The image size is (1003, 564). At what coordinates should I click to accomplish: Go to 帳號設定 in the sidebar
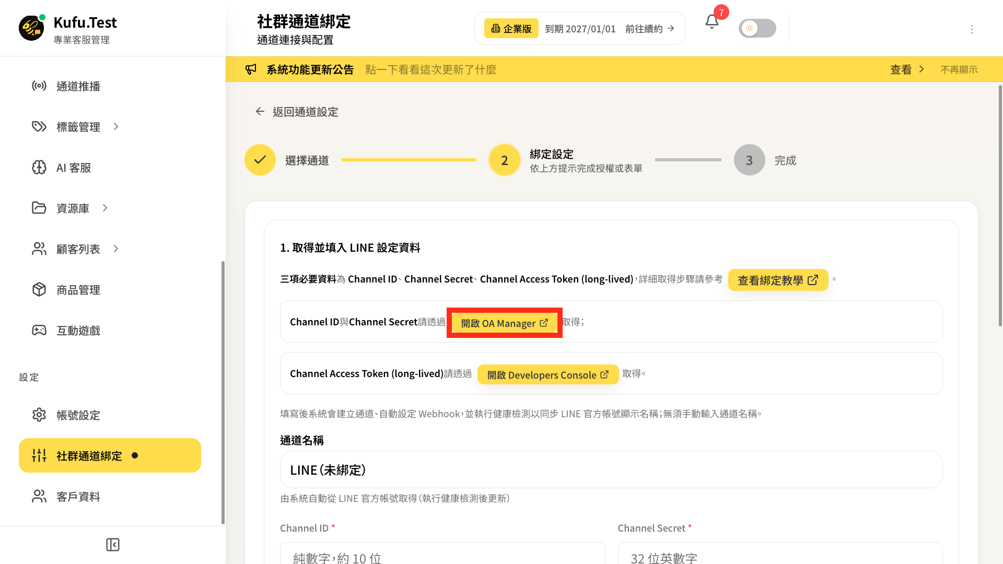(110, 415)
